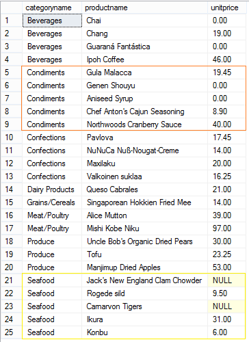249x342 pixels.
Task: Select the NULL unitprice for Jack's Clam Chowder
Action: (x=227, y=280)
